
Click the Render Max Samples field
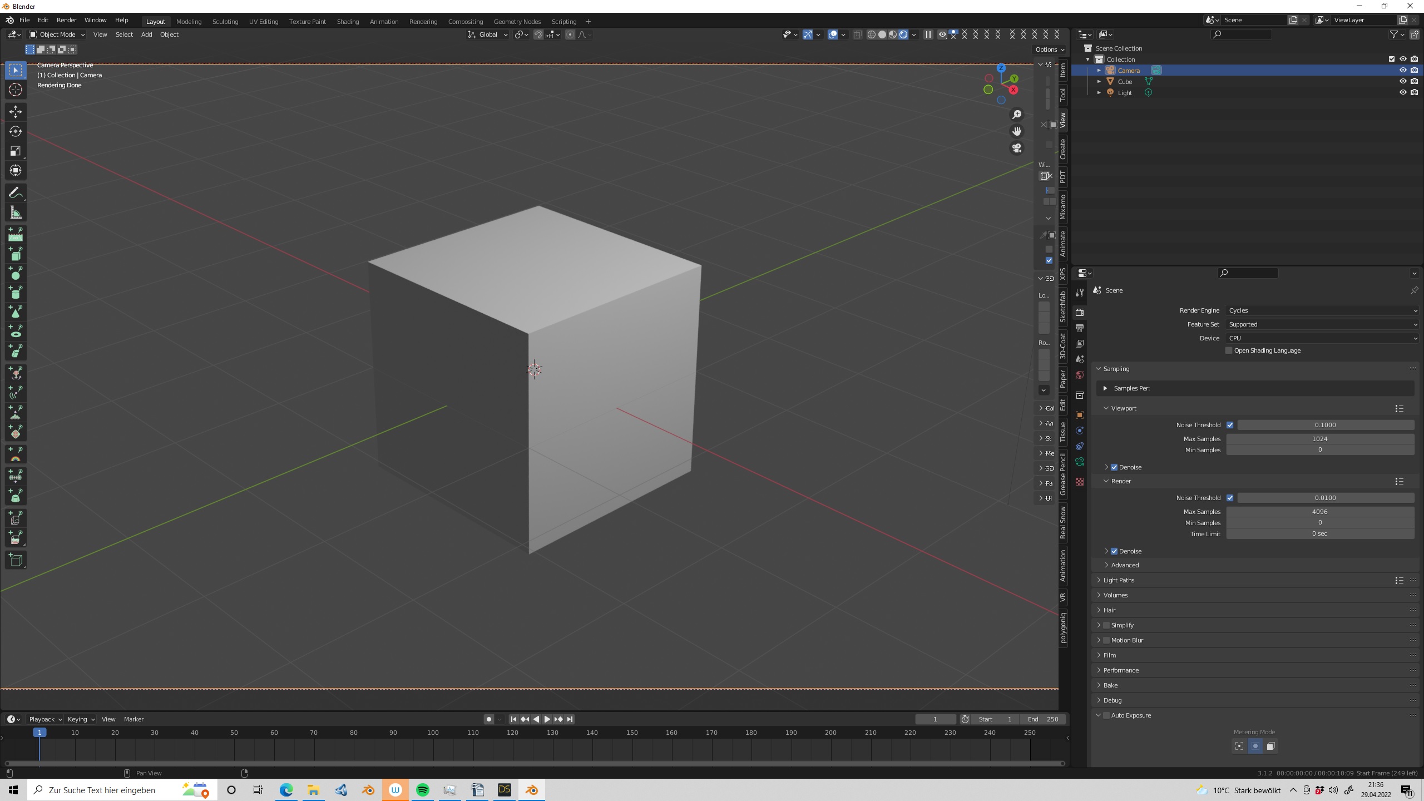pyautogui.click(x=1319, y=512)
